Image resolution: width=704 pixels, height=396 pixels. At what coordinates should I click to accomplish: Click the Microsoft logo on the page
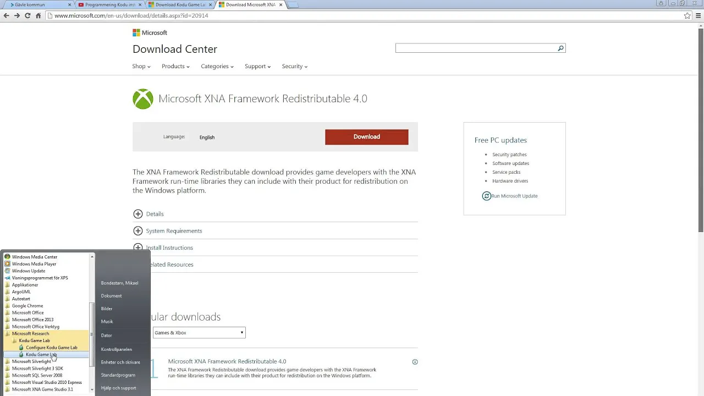coord(150,32)
